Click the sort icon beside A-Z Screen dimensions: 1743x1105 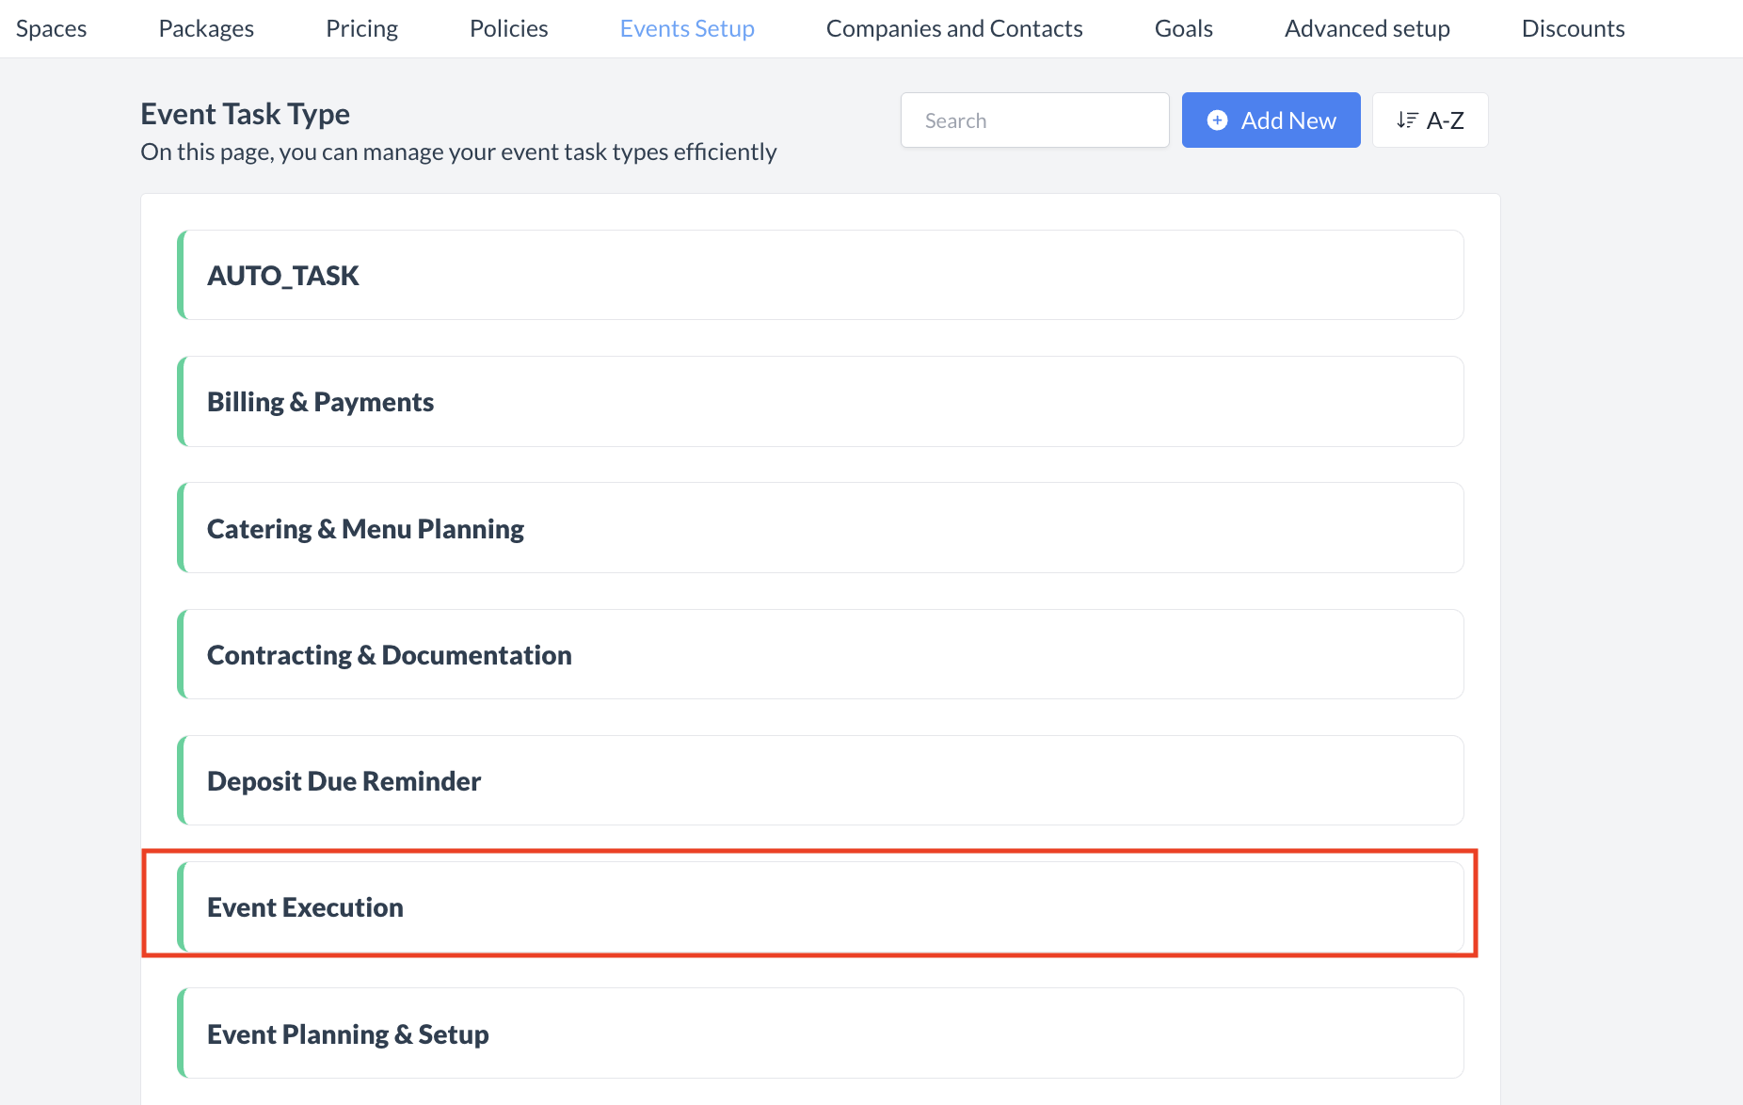(x=1407, y=120)
